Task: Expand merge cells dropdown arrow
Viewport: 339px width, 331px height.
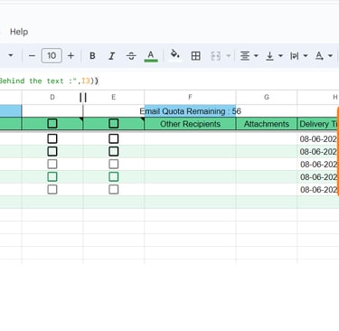Action: [x=229, y=56]
